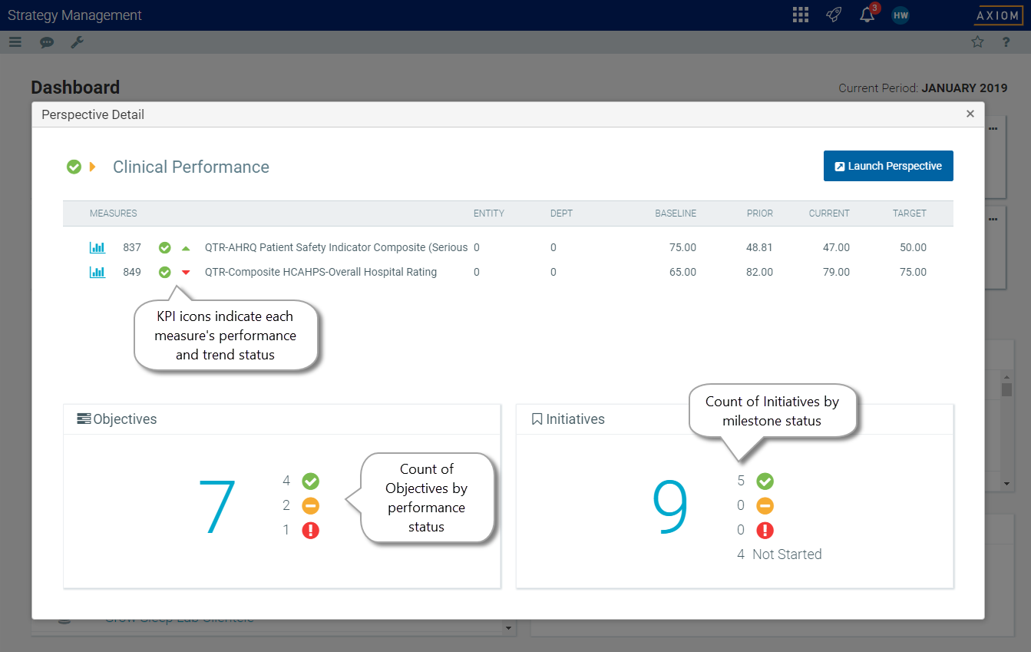This screenshot has height=652, width=1031.
Task: Click the TARGET column header
Action: (x=910, y=213)
